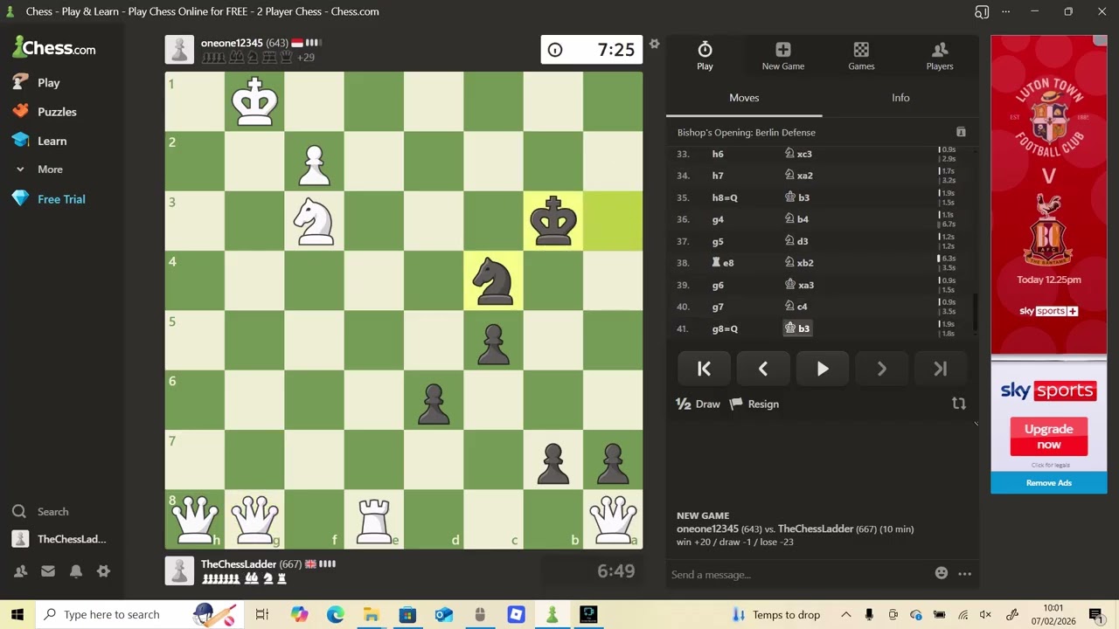Step forward one move
The image size is (1119, 629).
coord(881,370)
